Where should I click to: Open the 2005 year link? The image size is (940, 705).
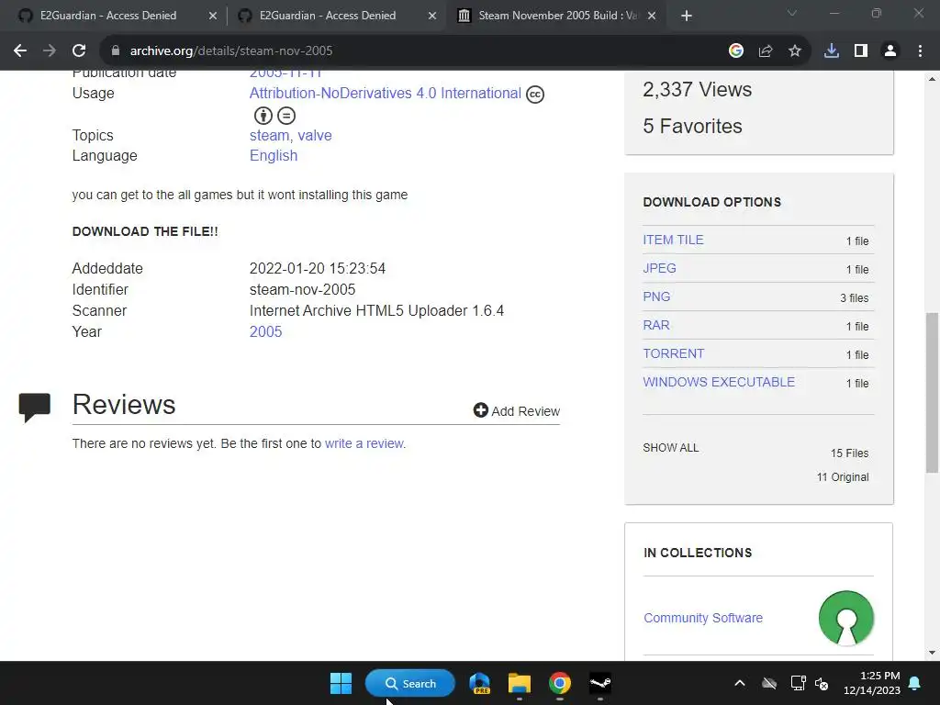(265, 331)
